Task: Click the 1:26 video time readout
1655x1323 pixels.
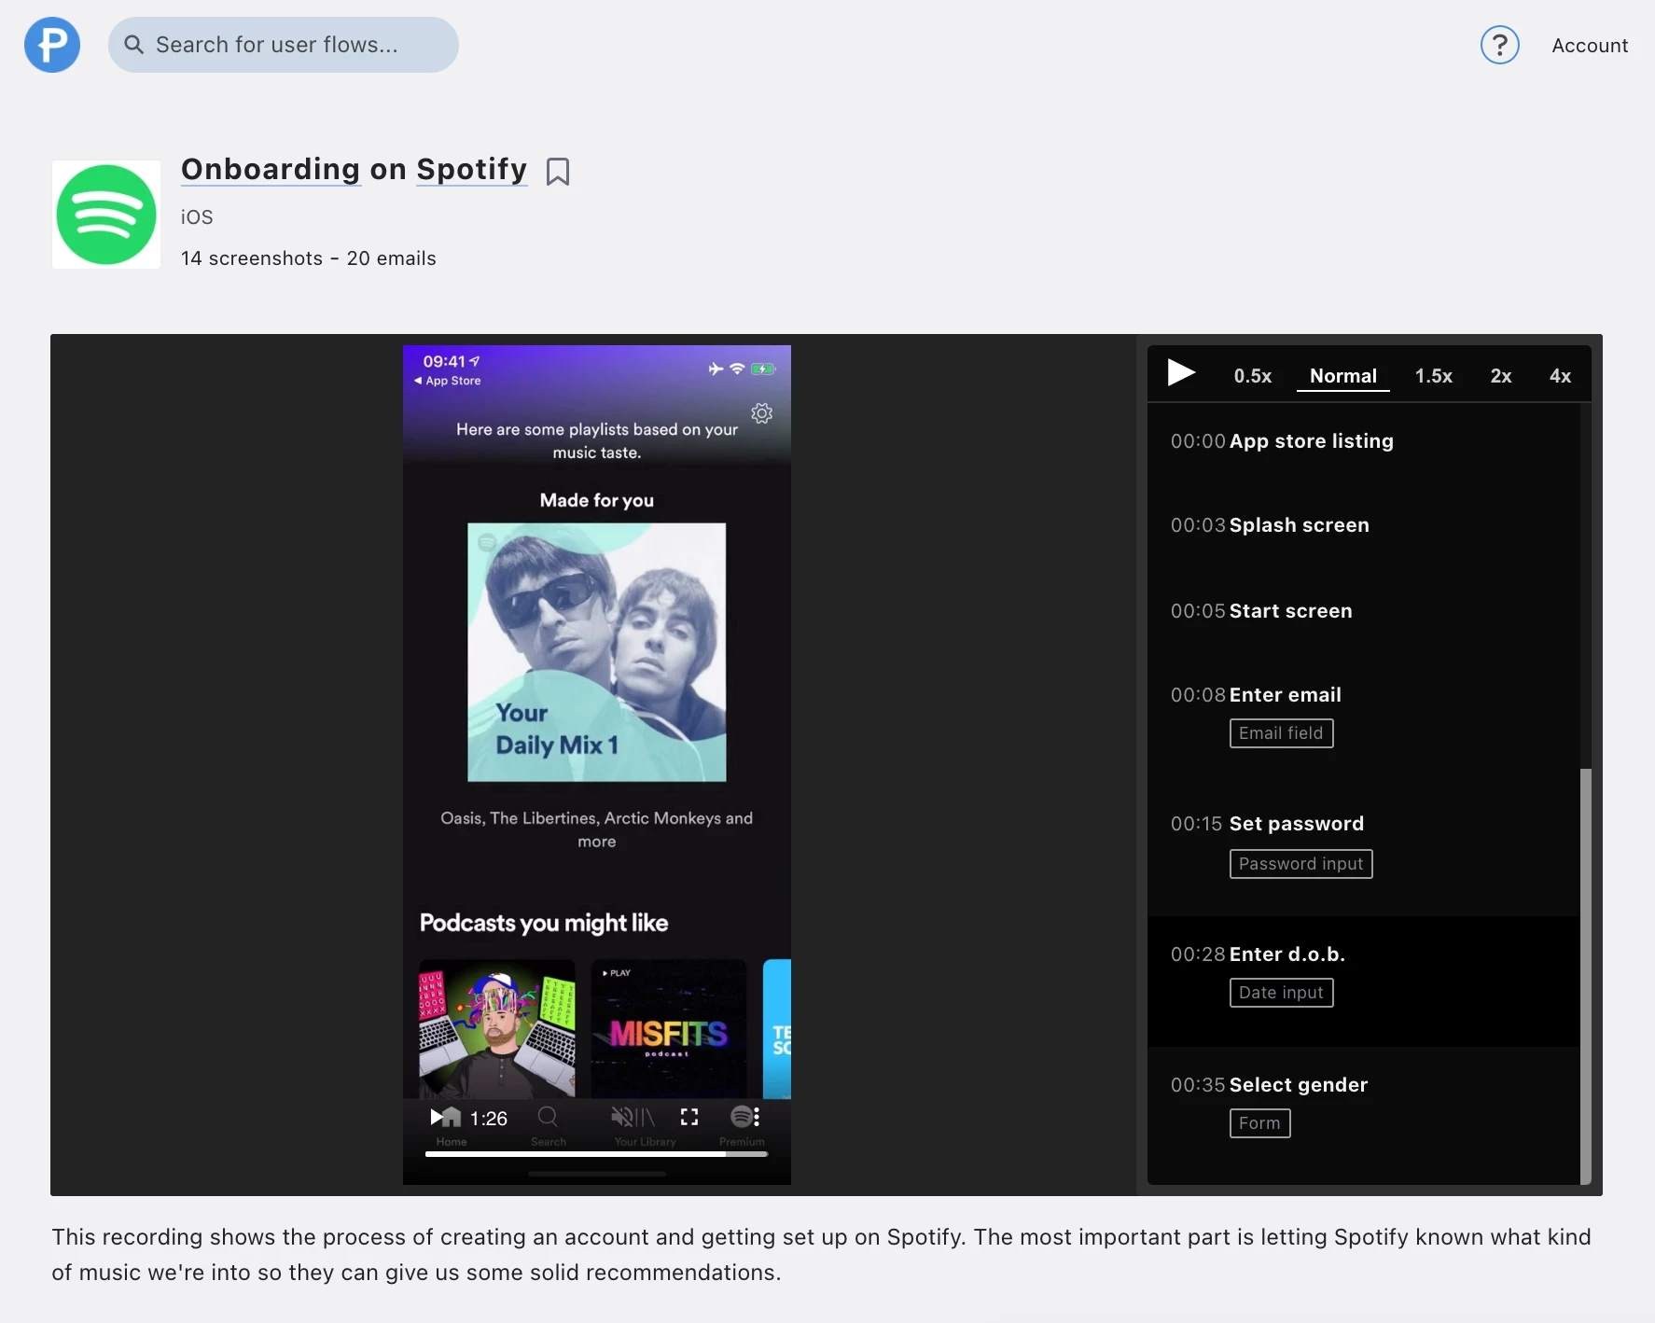Action: click(x=489, y=1118)
